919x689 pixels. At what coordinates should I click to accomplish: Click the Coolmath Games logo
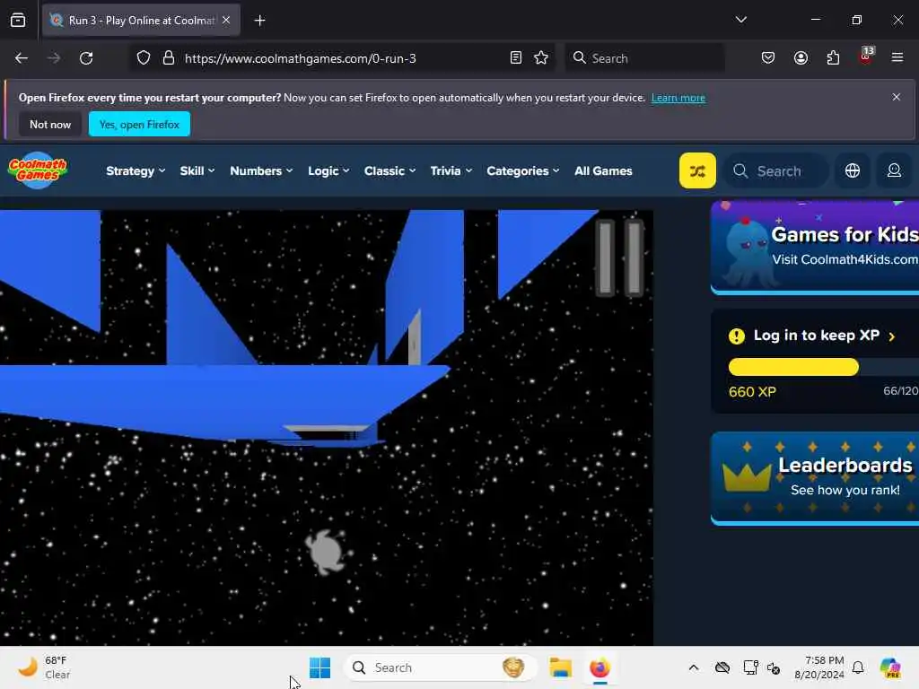pyautogui.click(x=38, y=170)
